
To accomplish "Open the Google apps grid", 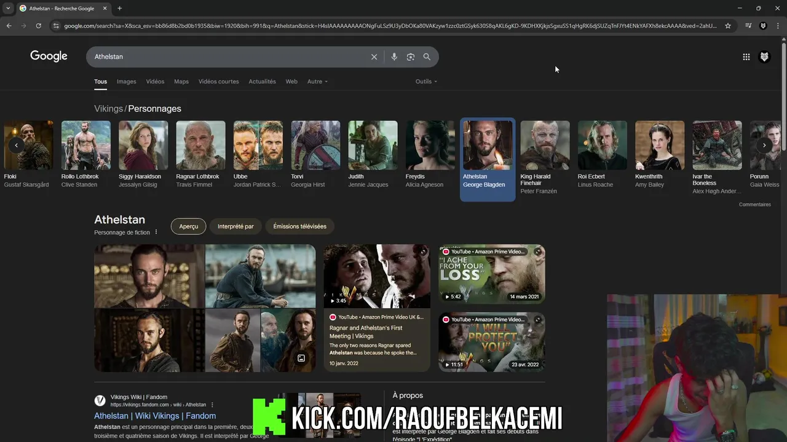I will click(x=746, y=56).
